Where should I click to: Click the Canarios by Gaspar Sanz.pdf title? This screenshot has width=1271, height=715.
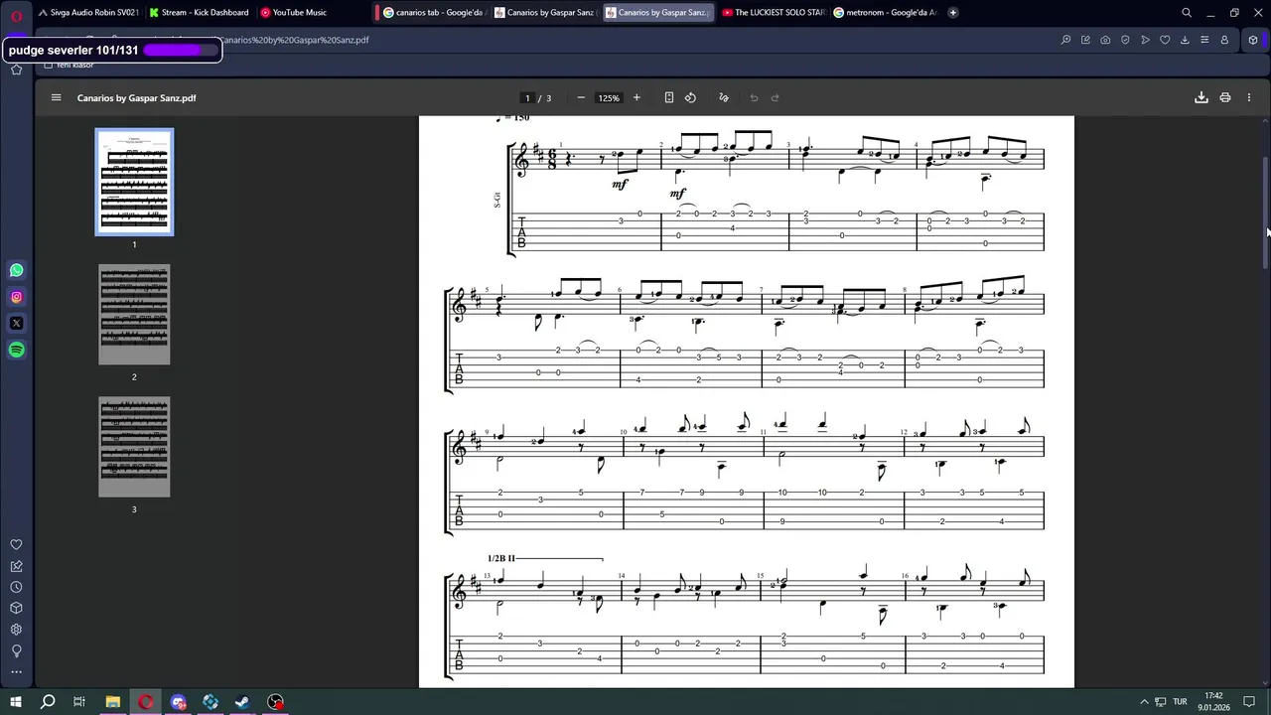tap(137, 98)
